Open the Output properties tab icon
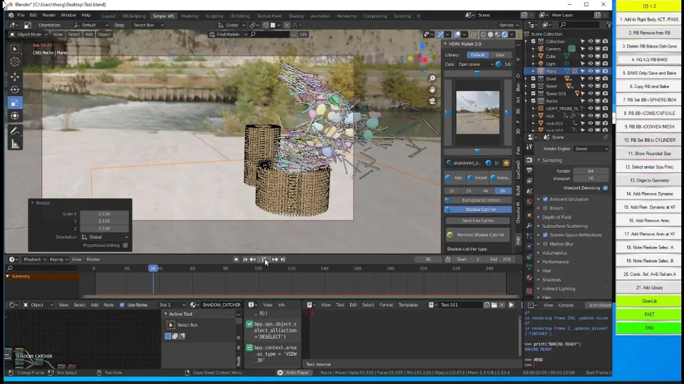This screenshot has height=384, width=684. 529,170
